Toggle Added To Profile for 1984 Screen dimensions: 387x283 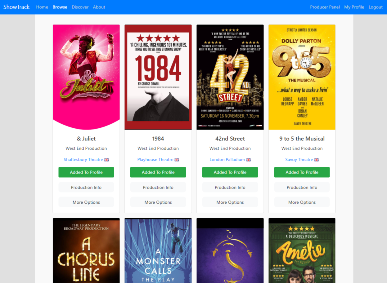click(158, 172)
